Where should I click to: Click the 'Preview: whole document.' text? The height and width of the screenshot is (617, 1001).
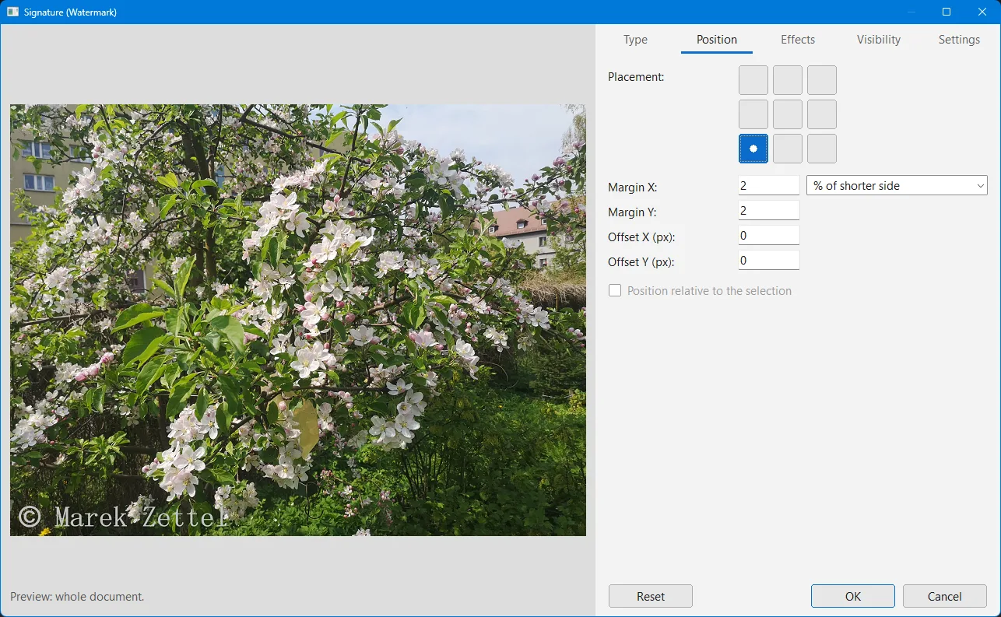[x=77, y=597]
